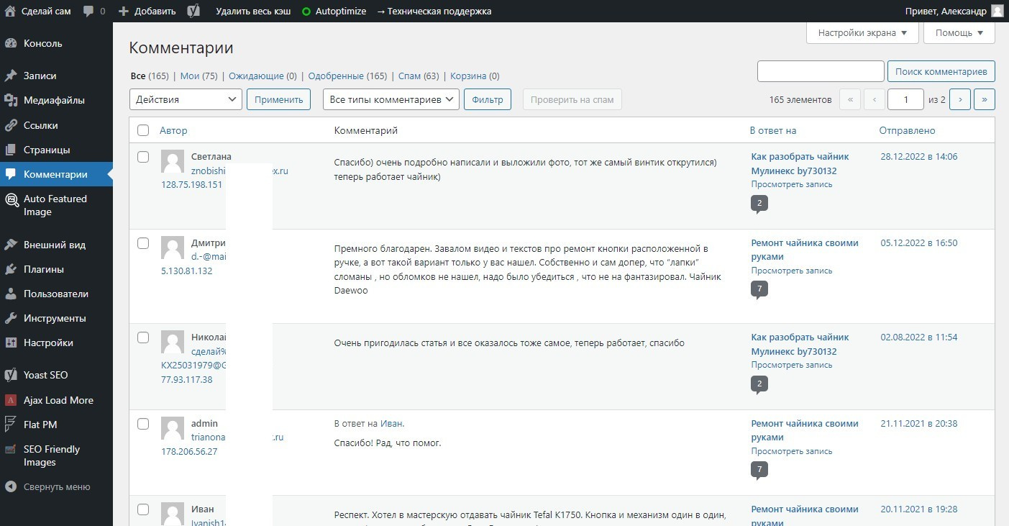
Task: Tick the checkbox next to admin's comment
Action: pos(143,424)
